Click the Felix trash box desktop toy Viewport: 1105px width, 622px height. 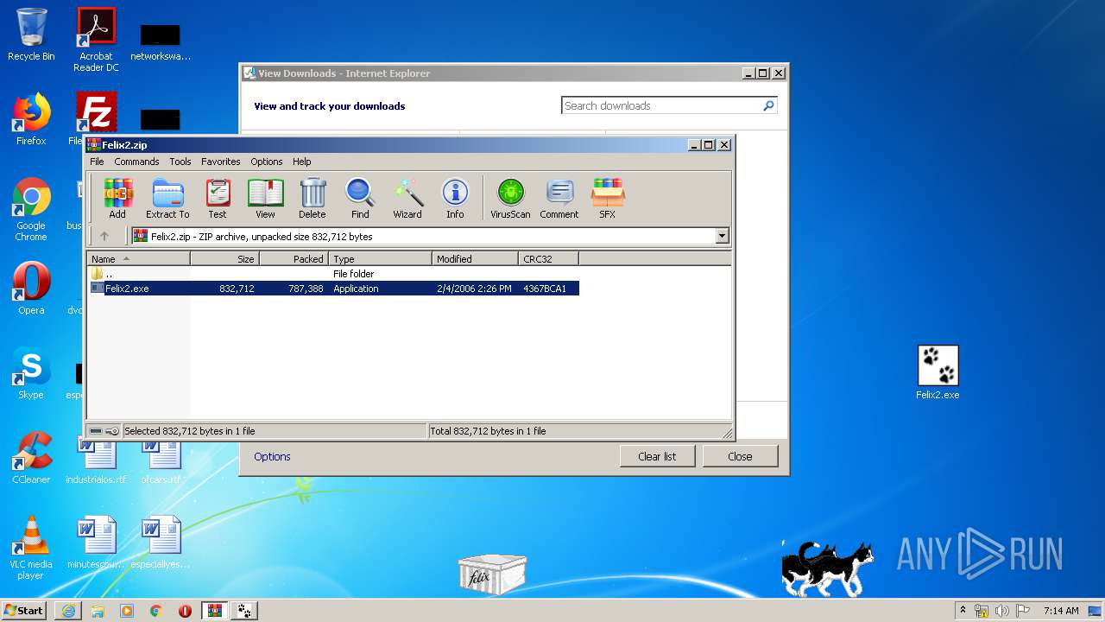pos(492,574)
